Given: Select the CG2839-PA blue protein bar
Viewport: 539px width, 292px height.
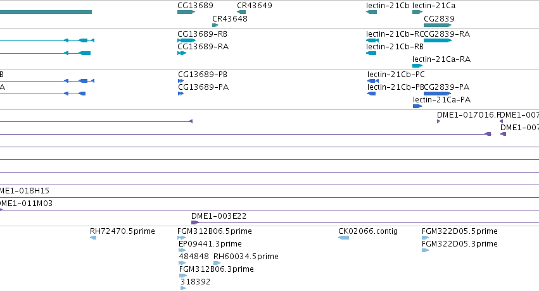Looking at the screenshot, I should 437,94.
